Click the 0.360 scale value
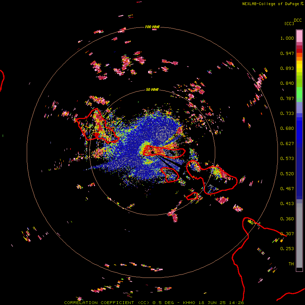Screen dimensions: 305x305 pos(287,219)
